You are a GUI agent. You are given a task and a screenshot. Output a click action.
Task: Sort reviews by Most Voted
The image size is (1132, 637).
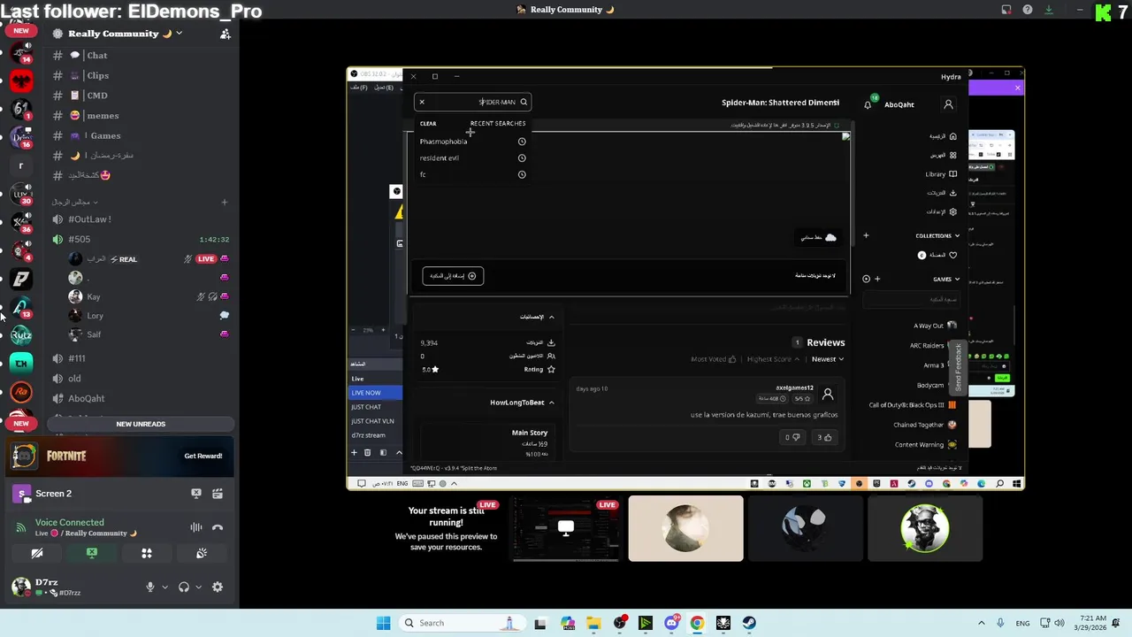click(x=713, y=359)
